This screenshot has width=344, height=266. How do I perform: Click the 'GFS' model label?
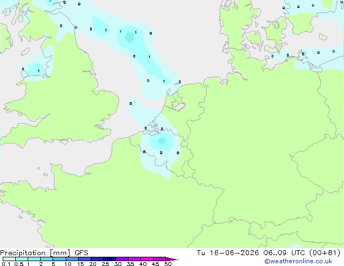(81, 253)
